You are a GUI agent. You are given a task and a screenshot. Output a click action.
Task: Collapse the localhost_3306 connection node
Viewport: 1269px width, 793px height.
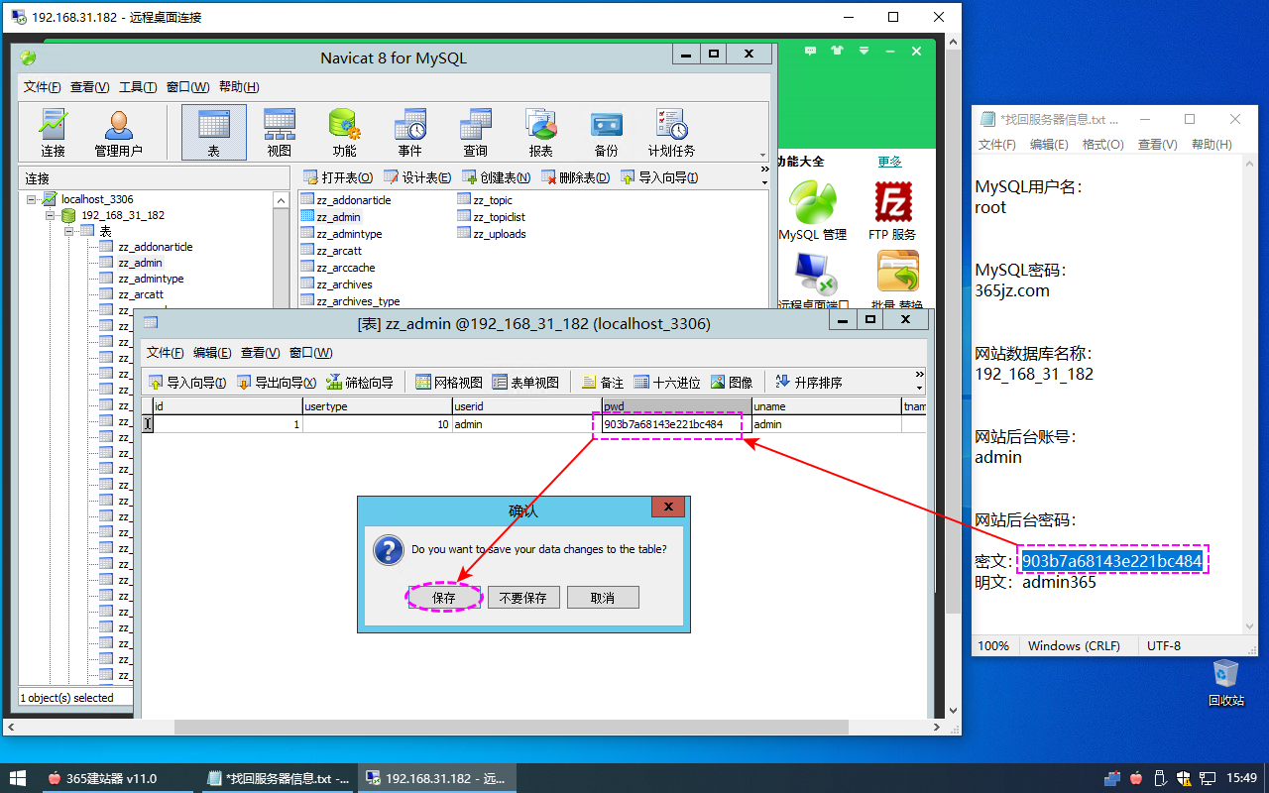click(x=33, y=199)
